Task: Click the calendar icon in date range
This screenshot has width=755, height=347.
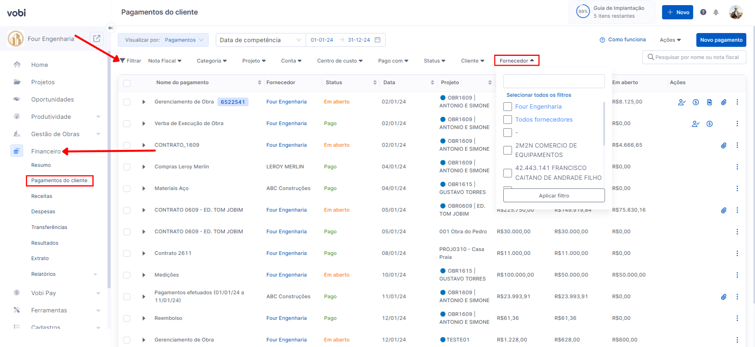Action: point(377,40)
